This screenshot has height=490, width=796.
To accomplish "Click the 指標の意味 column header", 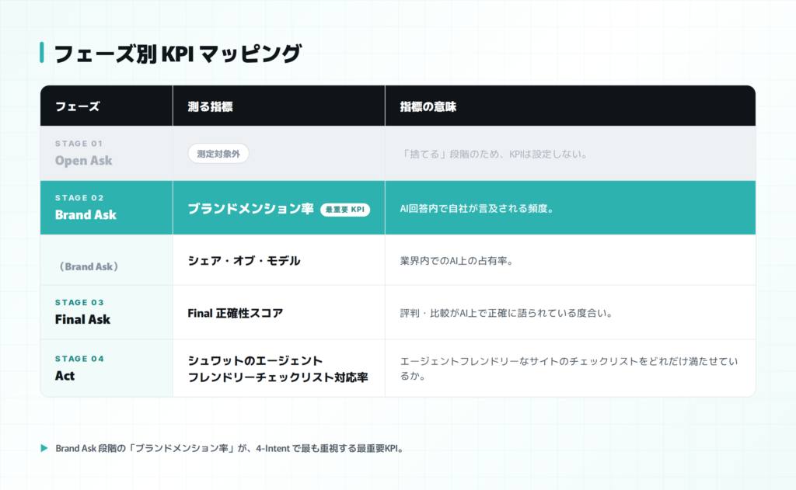I will 428,106.
